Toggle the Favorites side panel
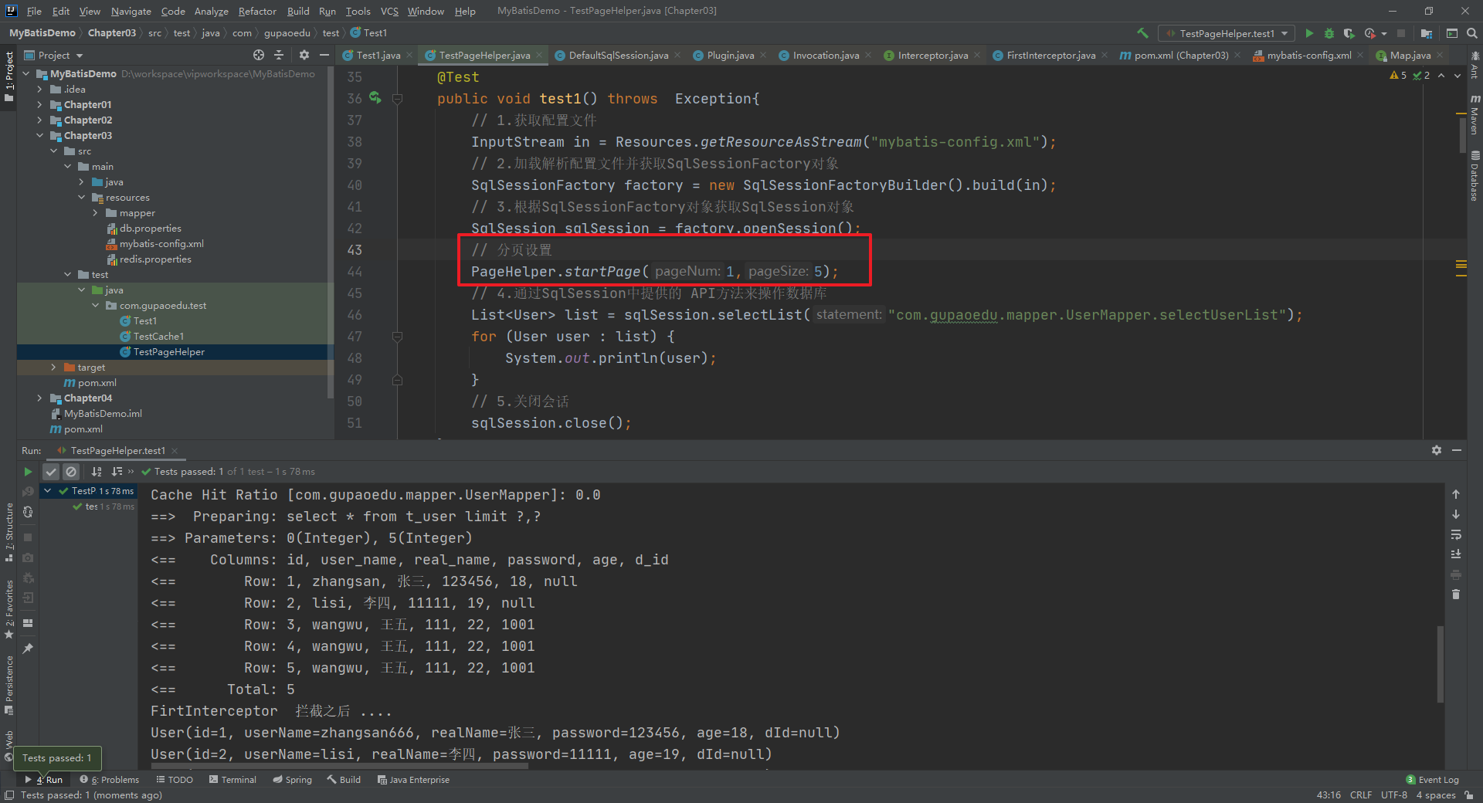 [x=9, y=609]
